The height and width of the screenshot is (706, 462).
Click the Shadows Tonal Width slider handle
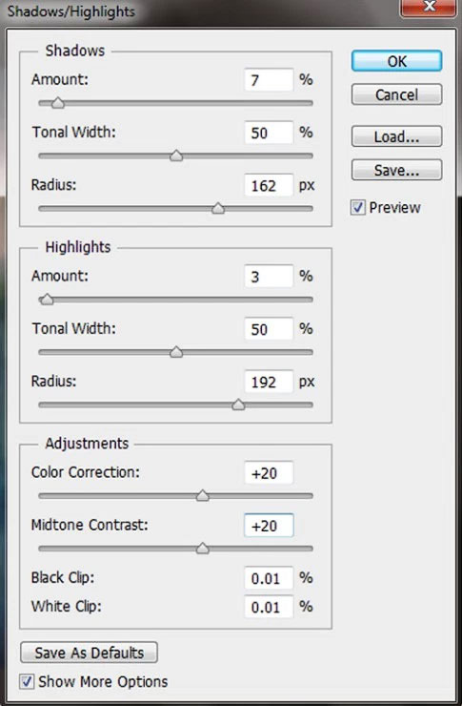[176, 156]
